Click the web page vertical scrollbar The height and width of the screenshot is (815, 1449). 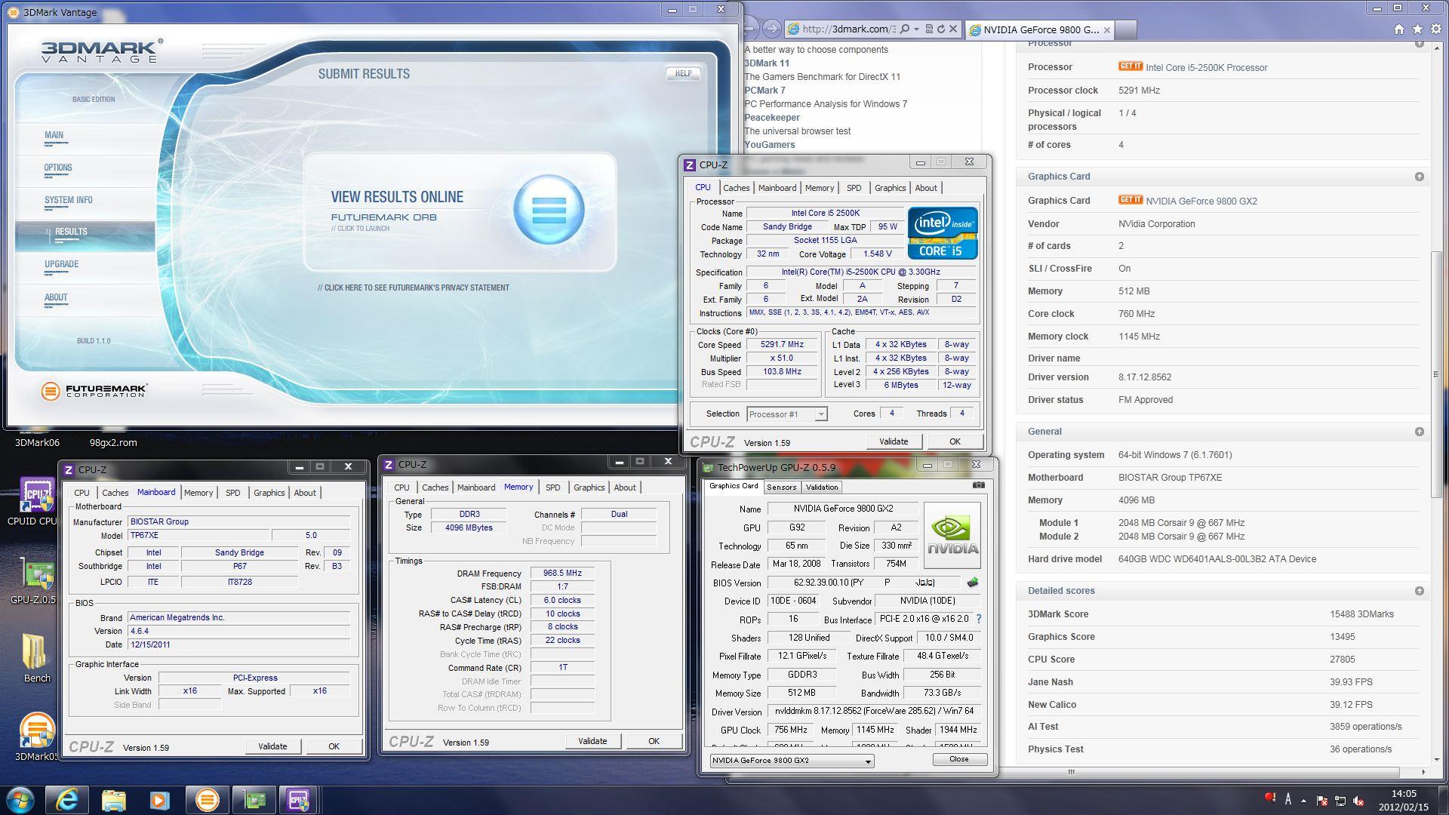pos(1438,374)
